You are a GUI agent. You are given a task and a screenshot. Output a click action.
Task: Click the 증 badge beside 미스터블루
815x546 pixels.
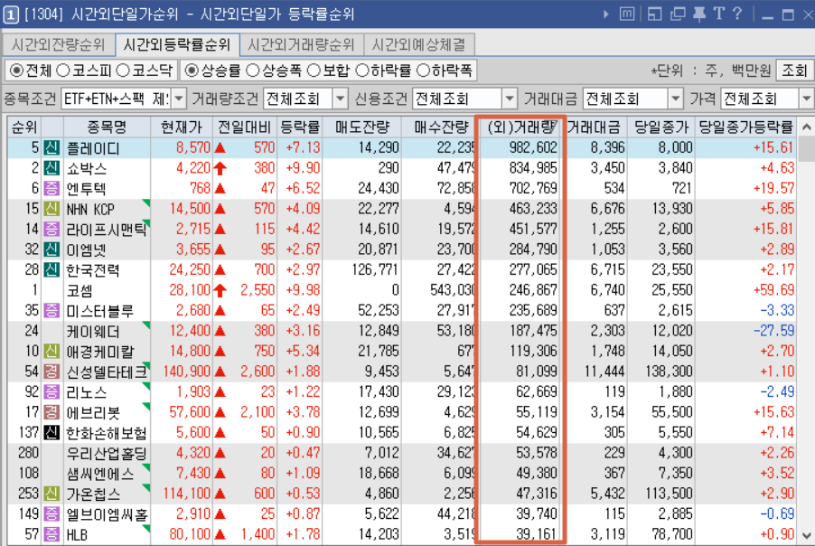tap(52, 310)
